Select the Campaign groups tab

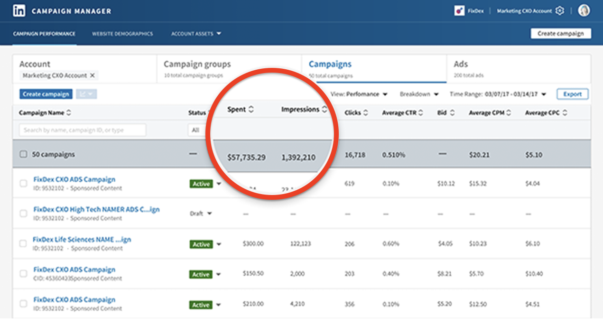pyautogui.click(x=229, y=69)
